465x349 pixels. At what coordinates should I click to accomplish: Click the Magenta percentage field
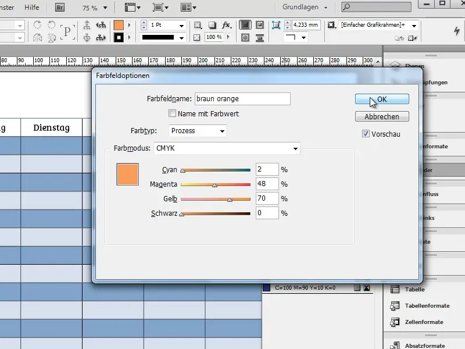click(267, 184)
